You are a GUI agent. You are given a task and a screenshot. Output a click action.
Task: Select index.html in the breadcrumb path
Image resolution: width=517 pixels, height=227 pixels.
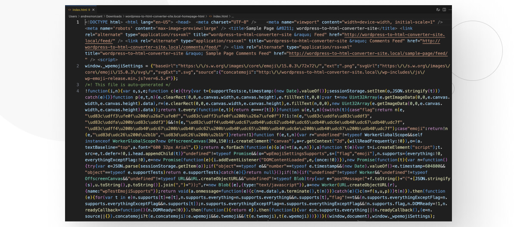click(220, 16)
